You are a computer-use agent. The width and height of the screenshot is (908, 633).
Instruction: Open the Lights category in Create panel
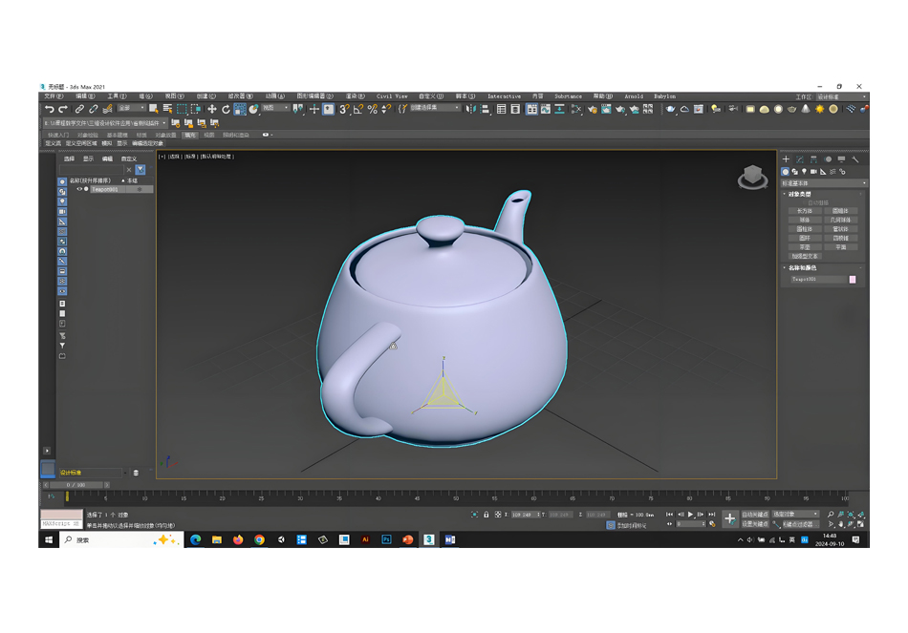(x=804, y=172)
